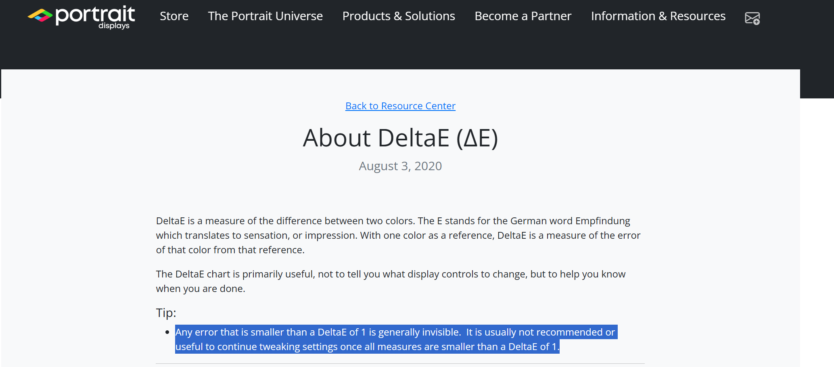Click 'when you are done.' text line
834x367 pixels.
[201, 289]
